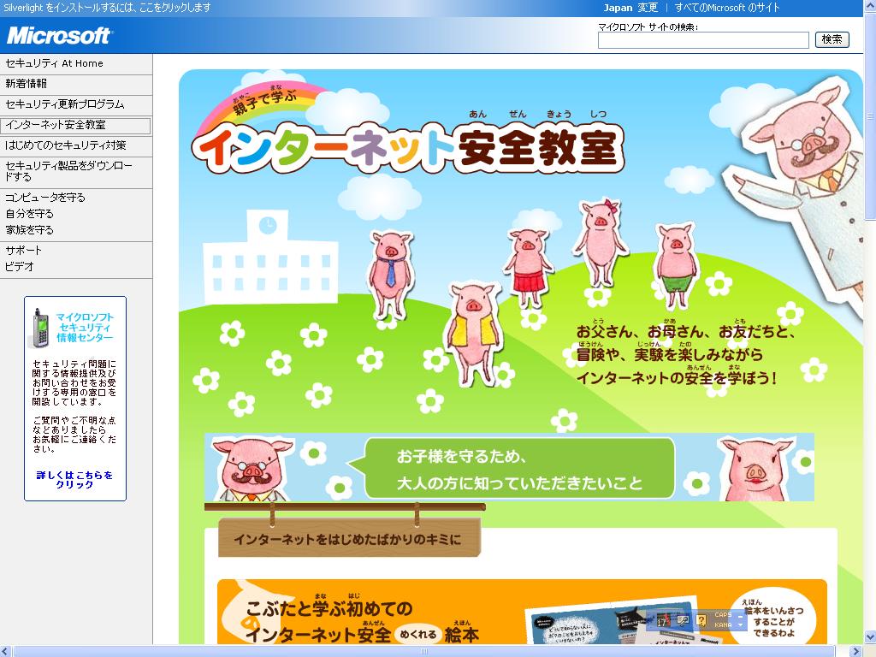876x657 pixels.
Task: Click the IME help question mark icon
Action: pos(701,621)
